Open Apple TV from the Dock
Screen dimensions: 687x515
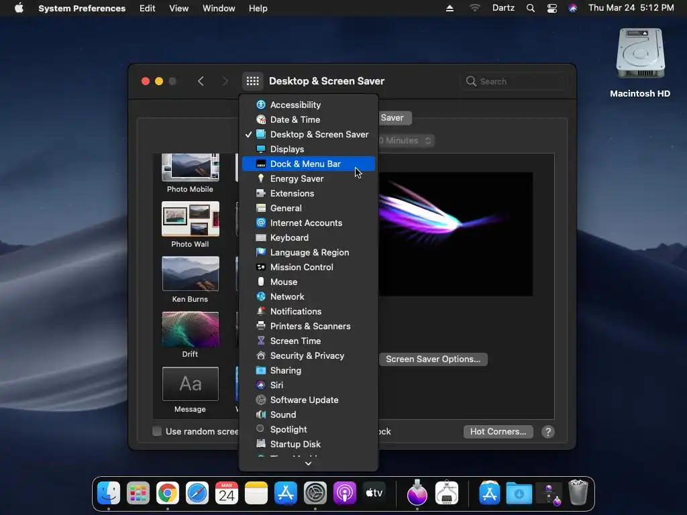[x=374, y=493]
